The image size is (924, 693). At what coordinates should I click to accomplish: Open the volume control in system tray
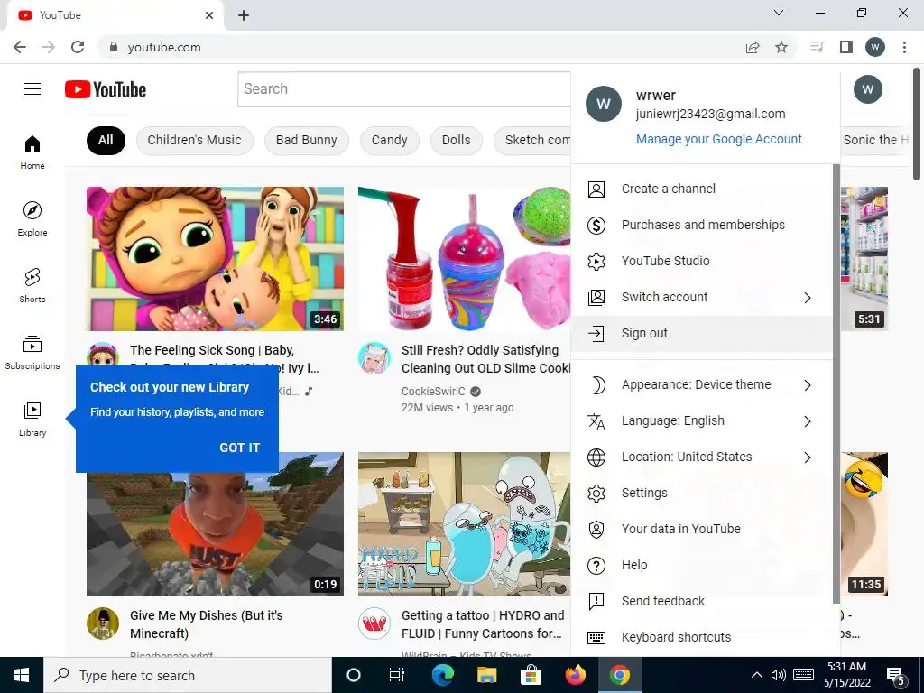[779, 675]
